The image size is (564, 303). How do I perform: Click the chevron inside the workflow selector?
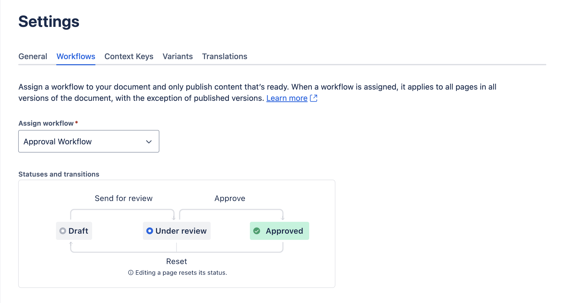click(x=149, y=141)
